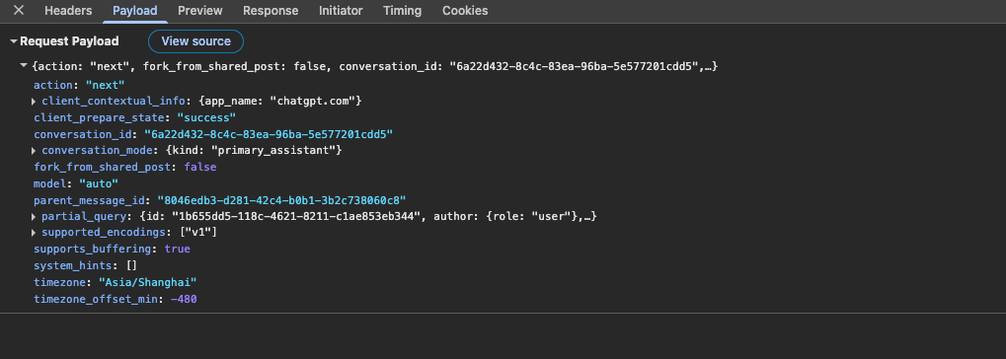The height and width of the screenshot is (359, 1006).
Task: Click the timezone "Asia/Shanghai" value
Action: 147,282
